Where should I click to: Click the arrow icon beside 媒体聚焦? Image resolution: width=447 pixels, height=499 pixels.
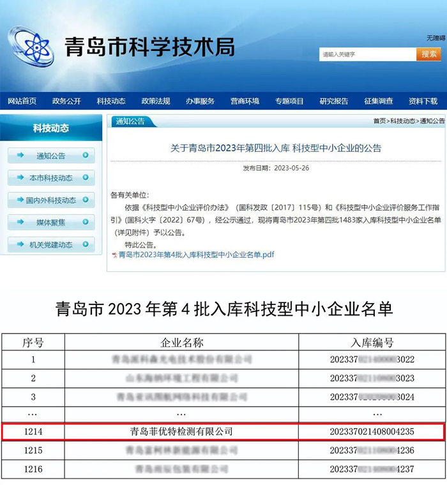point(20,222)
